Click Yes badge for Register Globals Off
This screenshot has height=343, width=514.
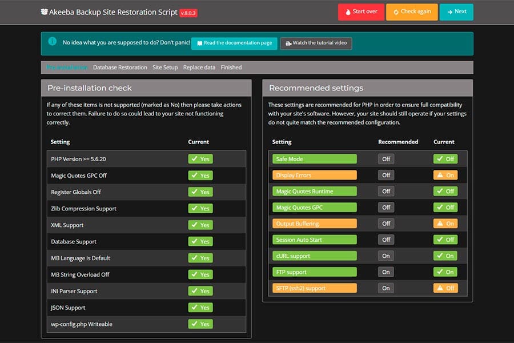click(x=200, y=192)
